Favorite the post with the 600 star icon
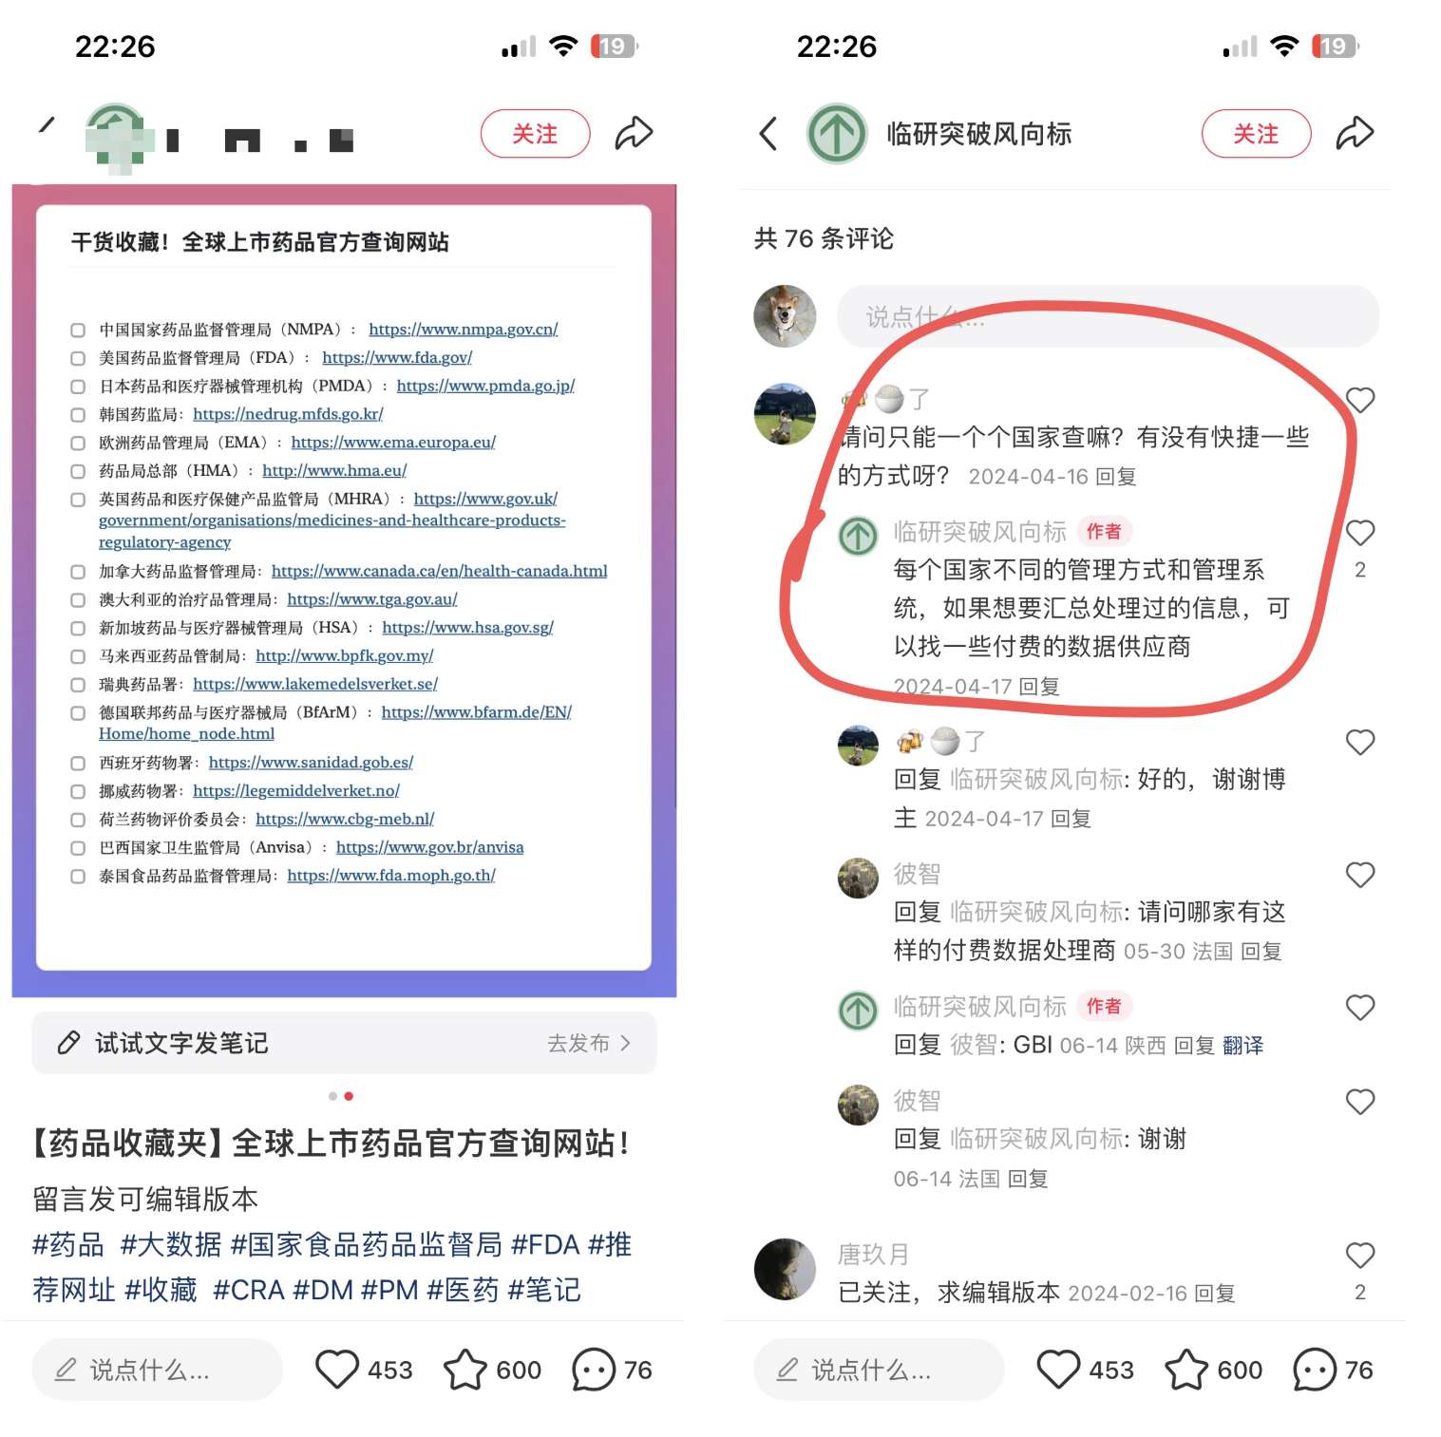This screenshot has width=1441, height=1437. click(465, 1370)
